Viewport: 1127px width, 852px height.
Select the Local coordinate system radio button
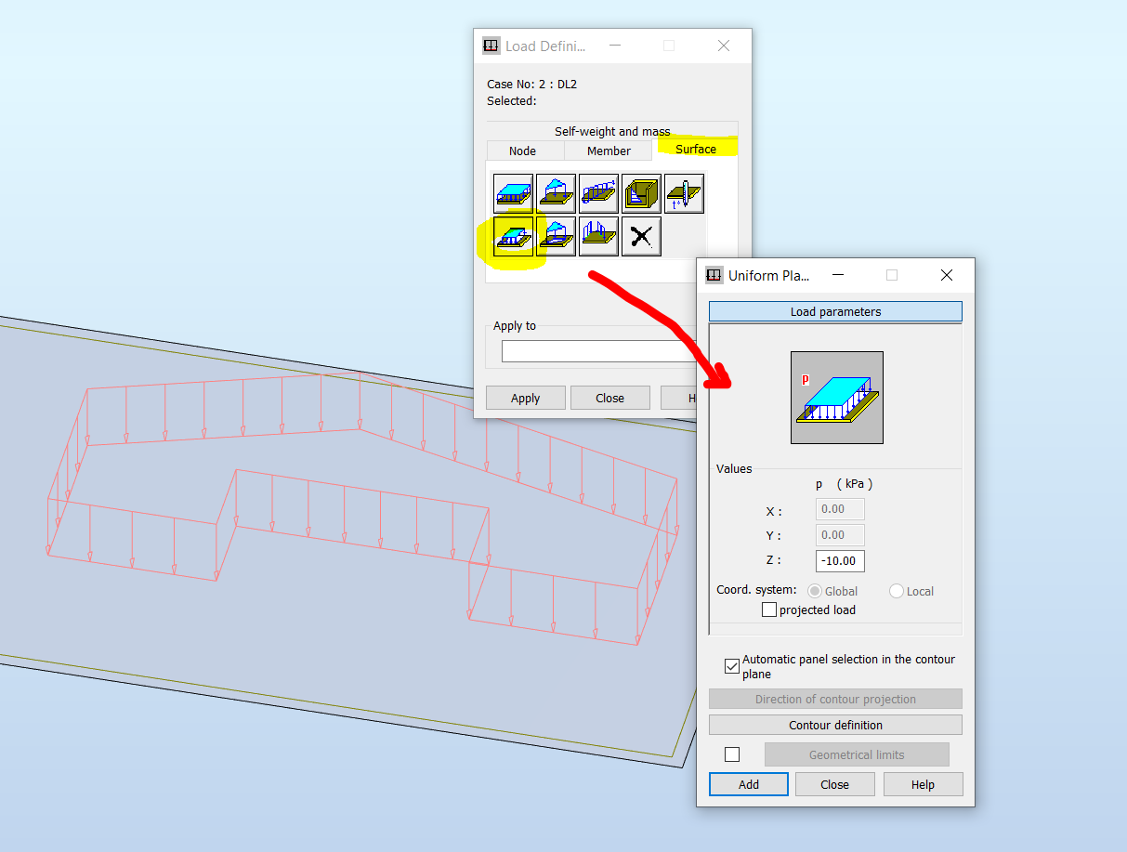tap(897, 591)
